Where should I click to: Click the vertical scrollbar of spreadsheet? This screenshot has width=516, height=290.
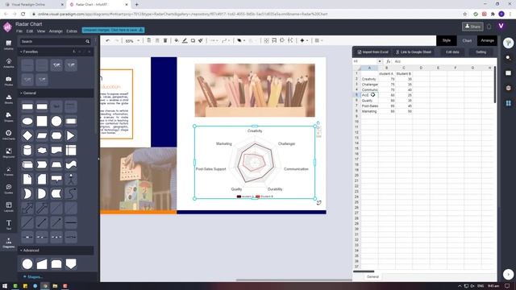494,85
